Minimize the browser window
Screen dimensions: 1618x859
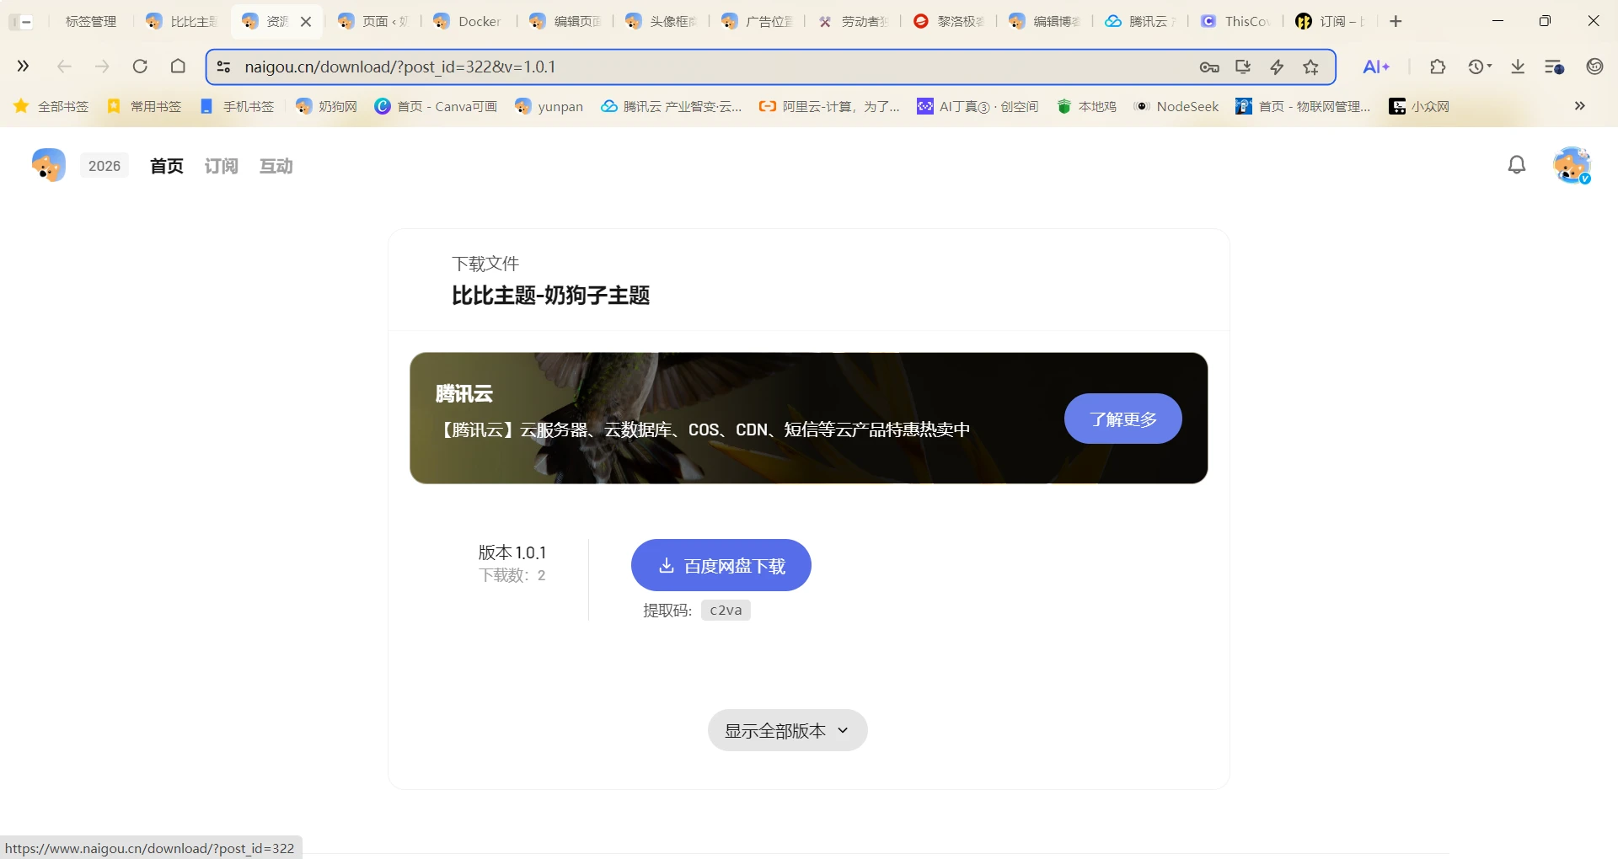click(1497, 21)
